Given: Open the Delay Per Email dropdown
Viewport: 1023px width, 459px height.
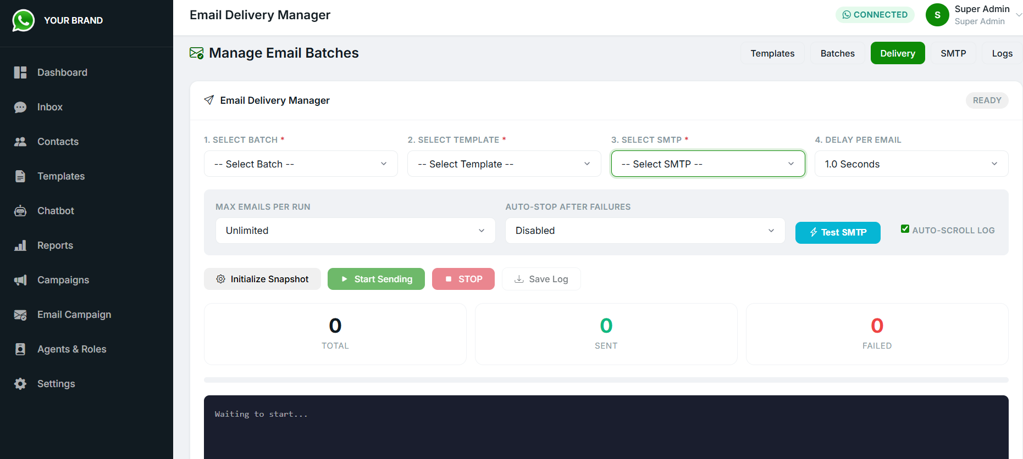Looking at the screenshot, I should pos(911,164).
